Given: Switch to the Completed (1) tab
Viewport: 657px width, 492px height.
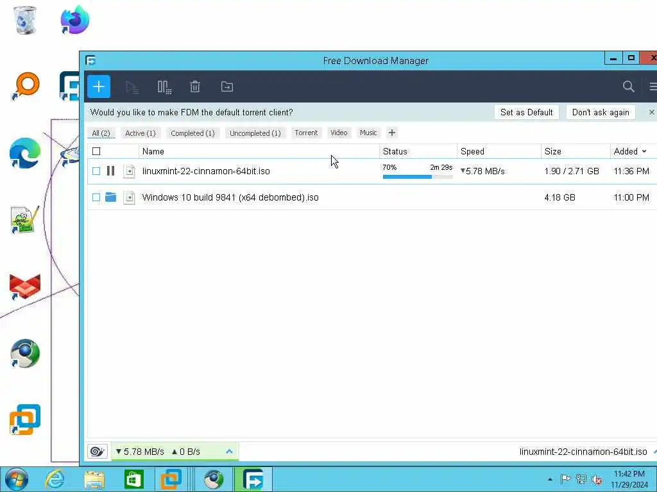Looking at the screenshot, I should (x=192, y=133).
